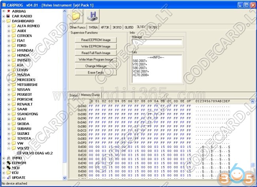Click the KIA folder icon
Viewport: 257px width, 187px height.
click(14, 65)
